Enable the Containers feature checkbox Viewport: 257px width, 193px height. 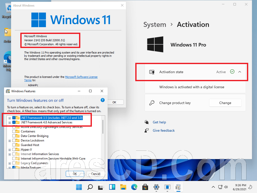(x=14, y=131)
